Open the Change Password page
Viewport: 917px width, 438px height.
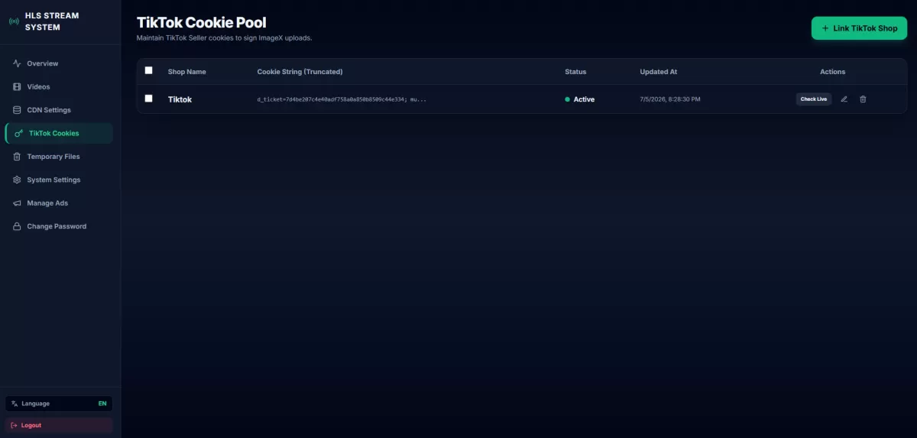click(59, 226)
